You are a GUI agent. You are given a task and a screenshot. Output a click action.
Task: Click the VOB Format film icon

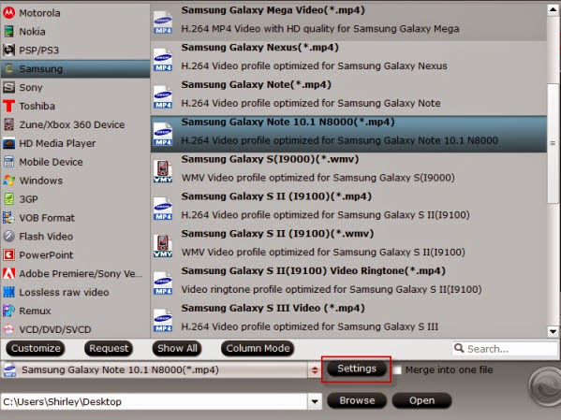coord(9,218)
